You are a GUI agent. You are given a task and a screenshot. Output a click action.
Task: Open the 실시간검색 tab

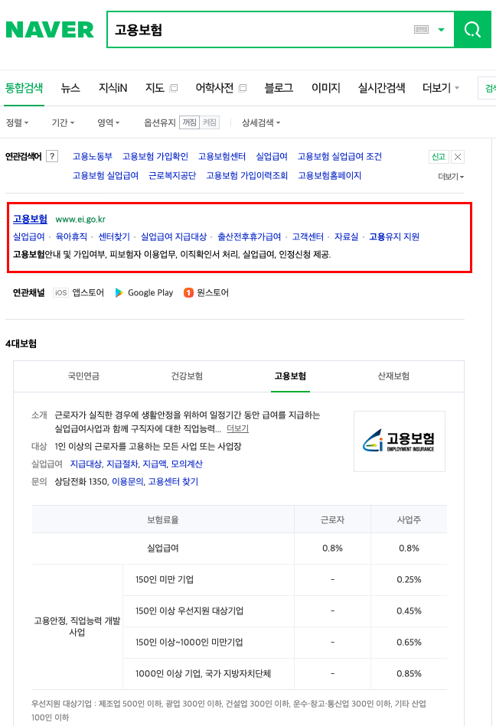[x=381, y=87]
